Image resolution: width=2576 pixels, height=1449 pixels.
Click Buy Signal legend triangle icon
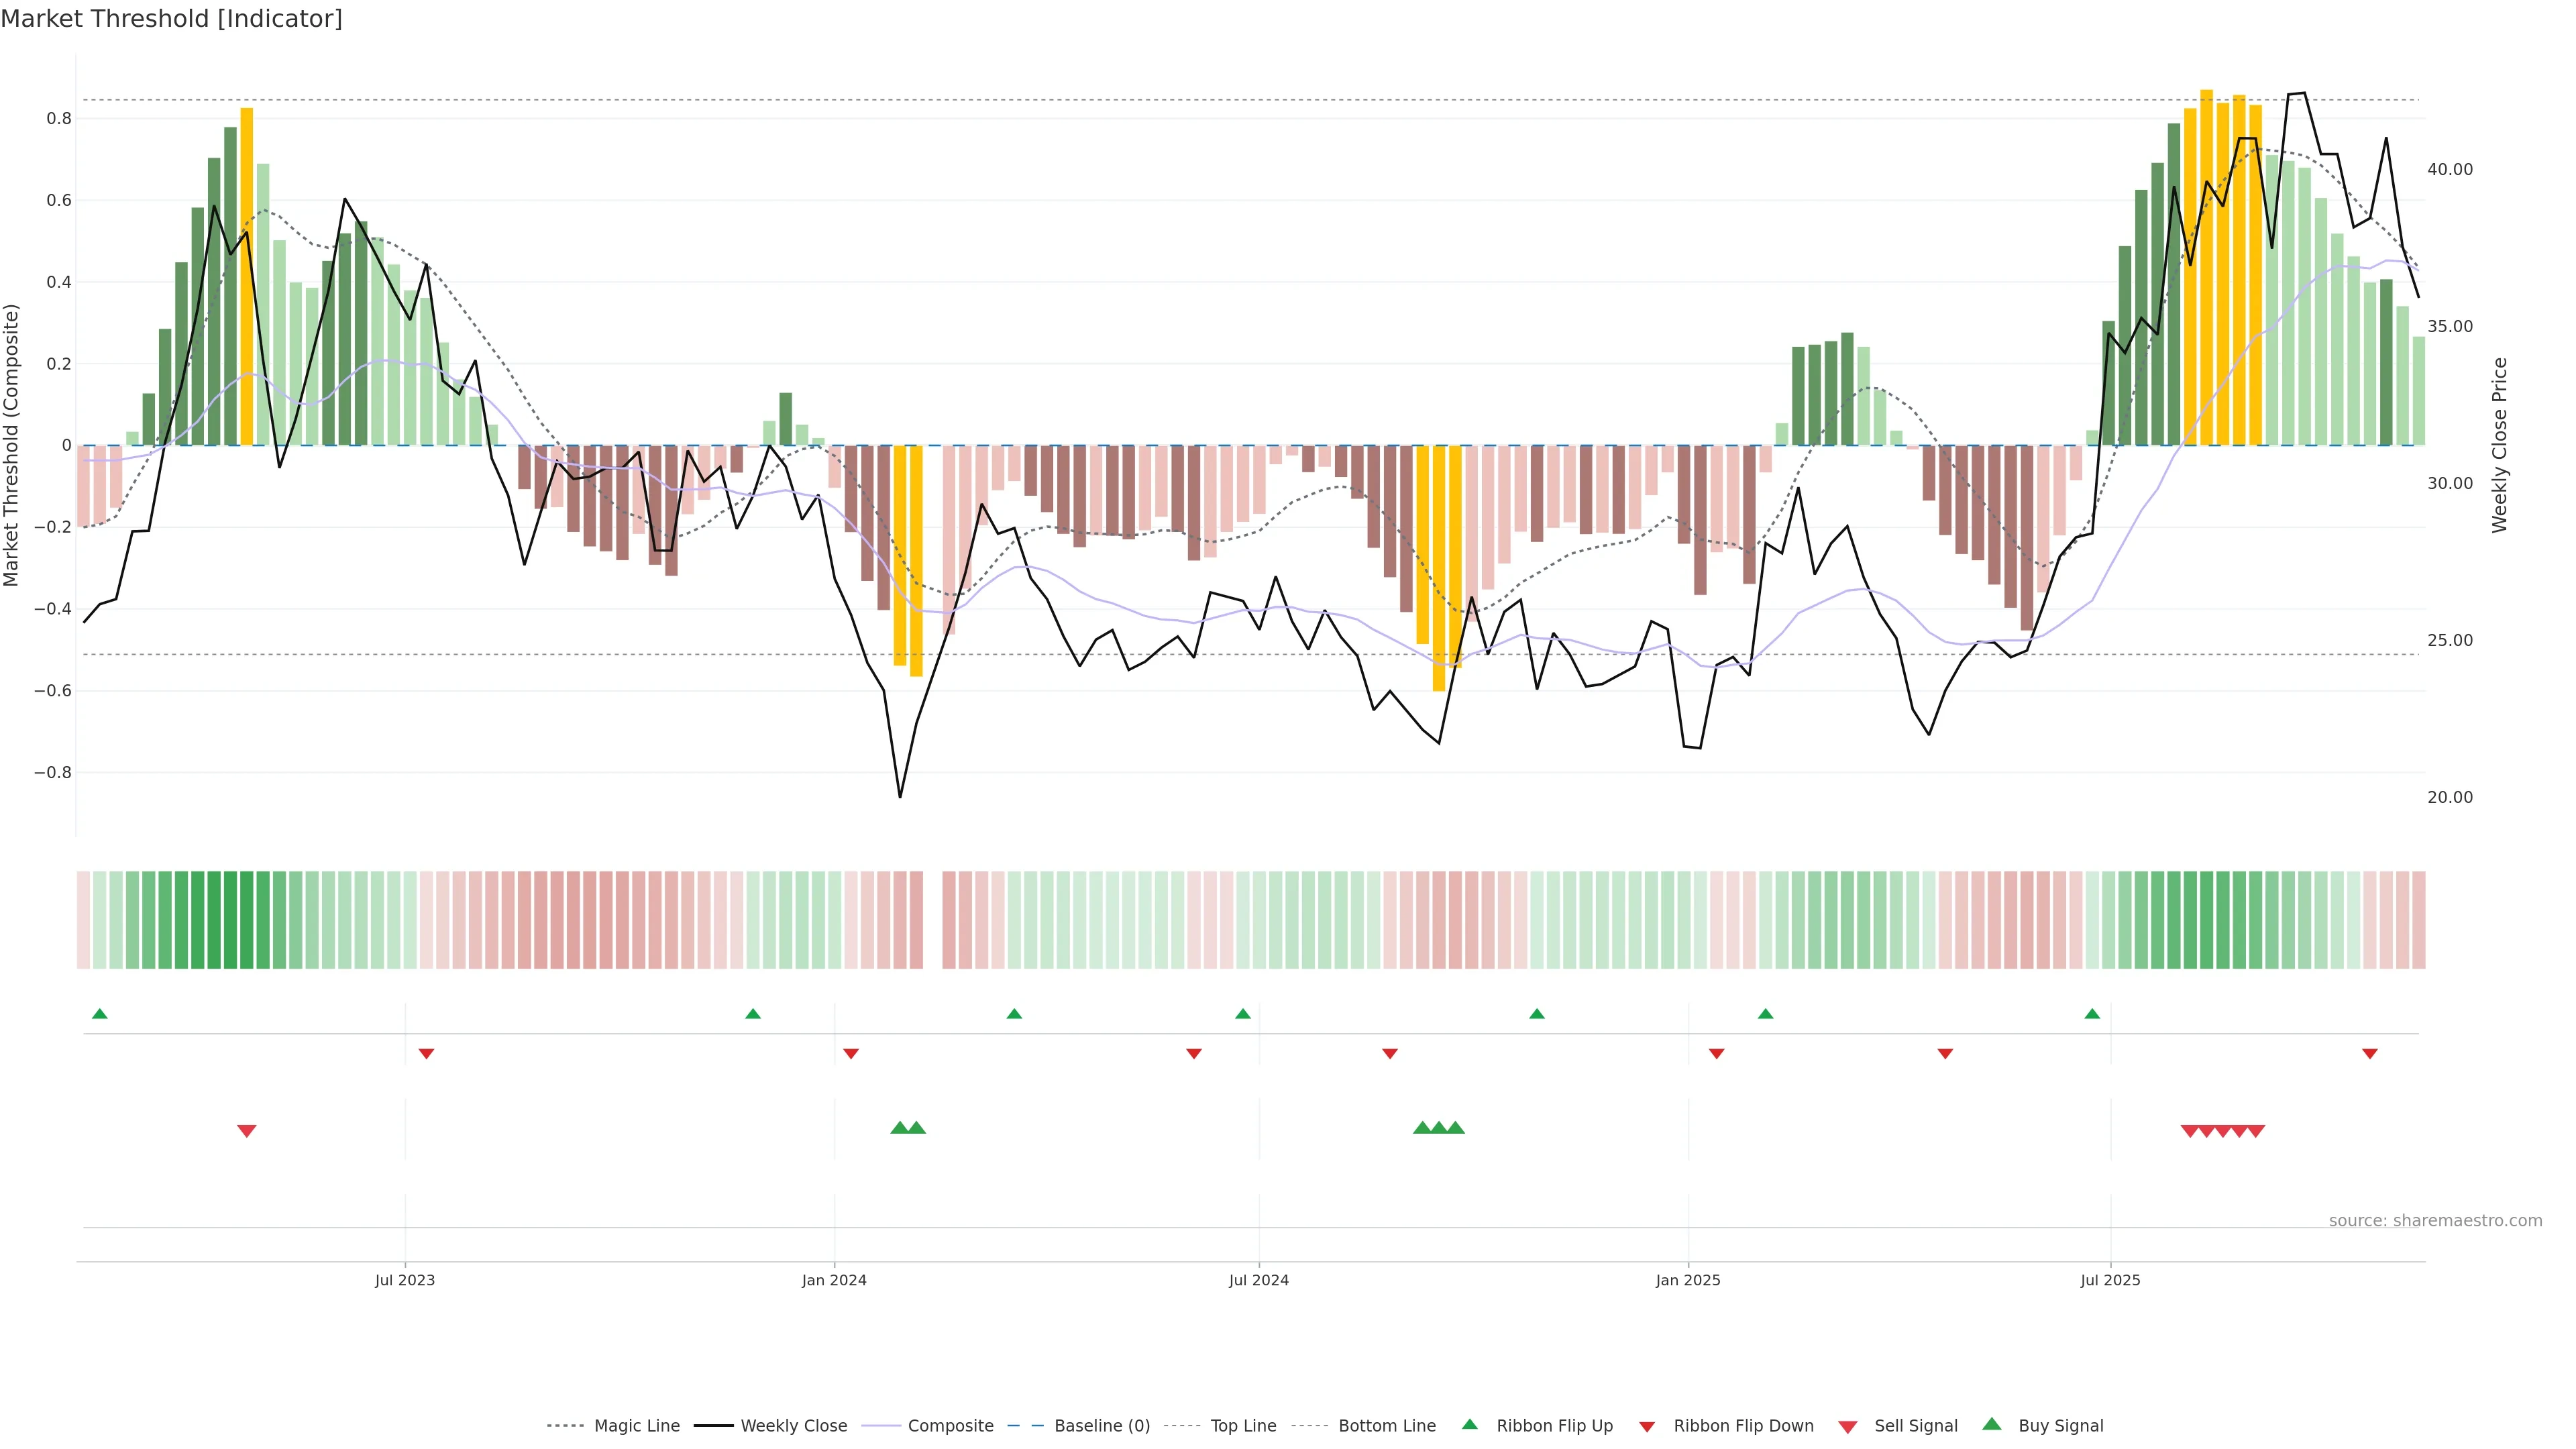[1992, 1425]
